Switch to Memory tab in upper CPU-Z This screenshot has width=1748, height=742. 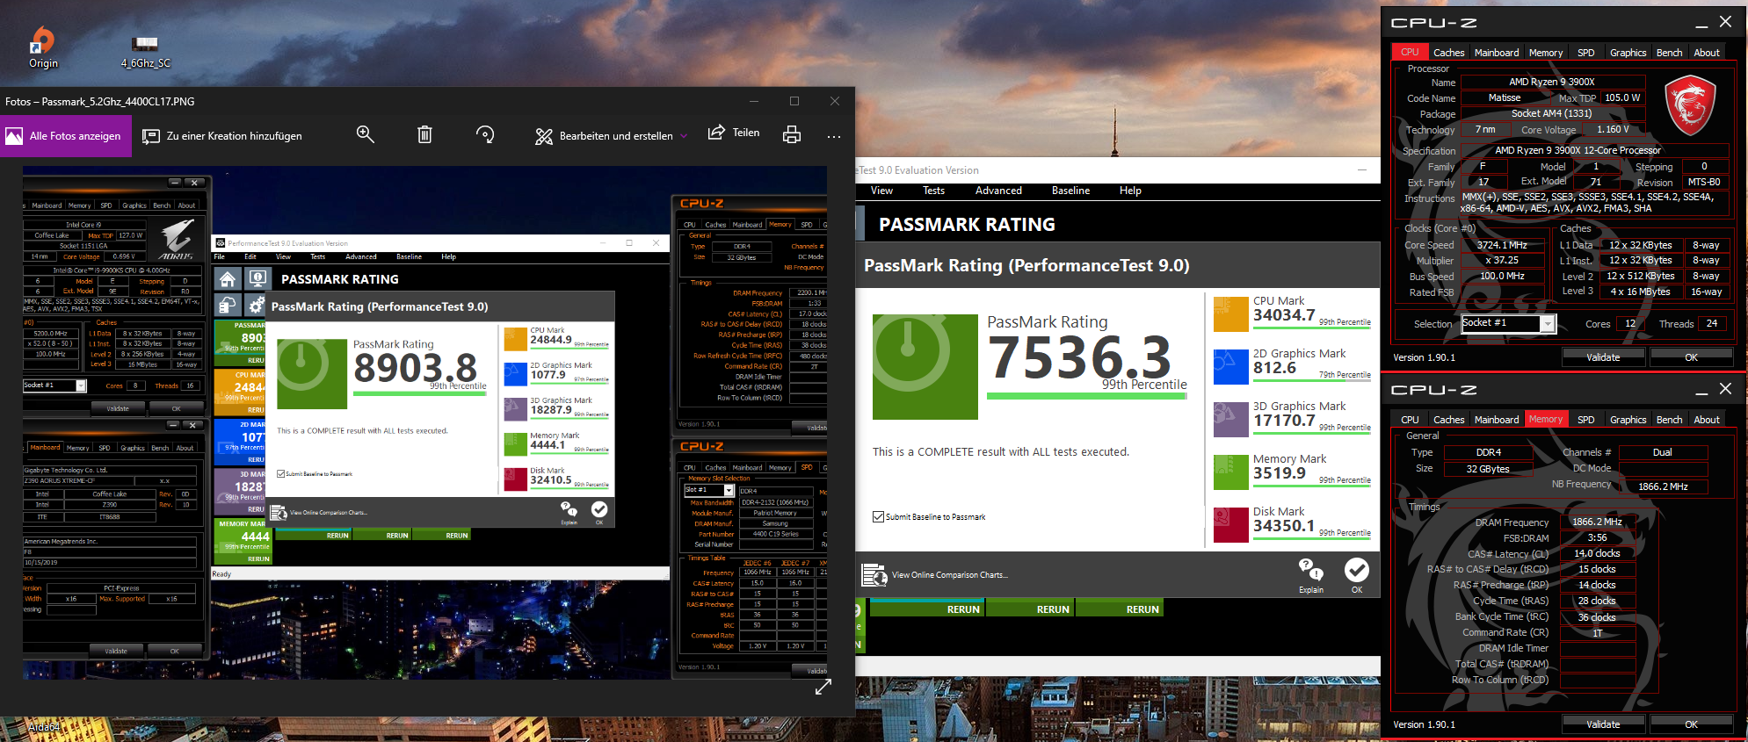pyautogui.click(x=1545, y=53)
